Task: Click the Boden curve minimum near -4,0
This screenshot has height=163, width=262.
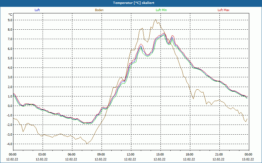Action: (x=86, y=144)
